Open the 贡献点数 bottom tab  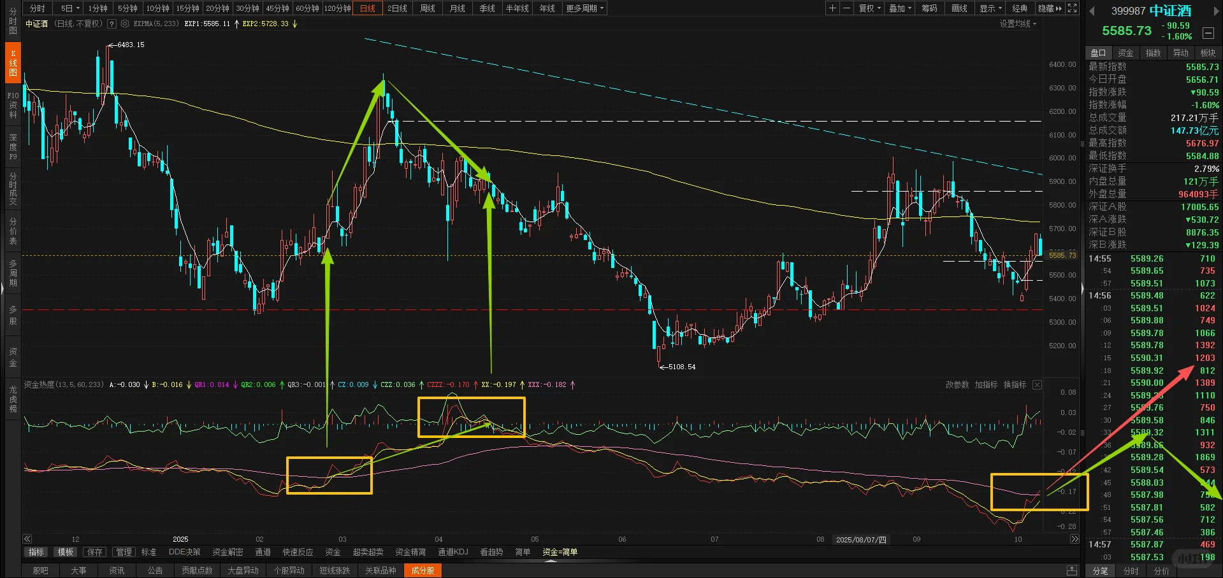[197, 570]
